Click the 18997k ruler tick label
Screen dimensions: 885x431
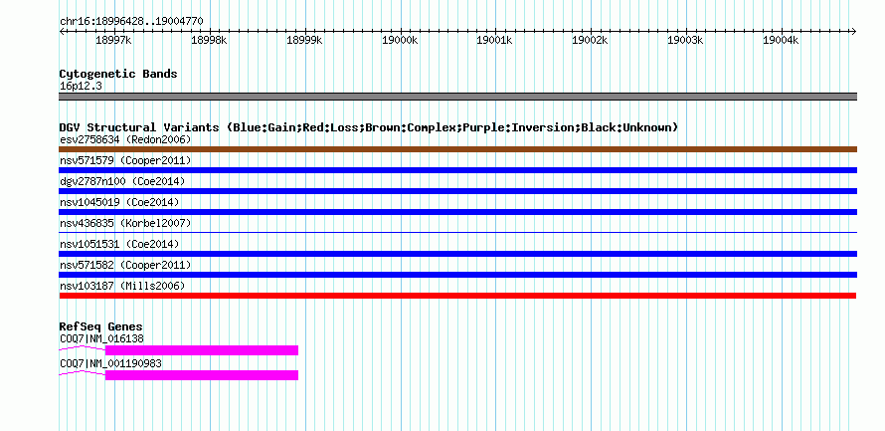[114, 40]
